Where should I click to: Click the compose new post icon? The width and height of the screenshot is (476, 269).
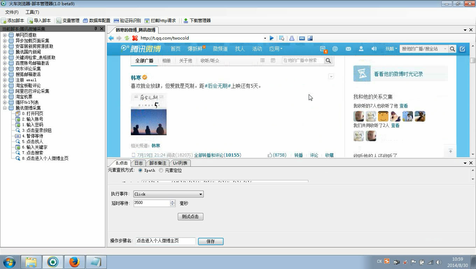click(x=462, y=49)
